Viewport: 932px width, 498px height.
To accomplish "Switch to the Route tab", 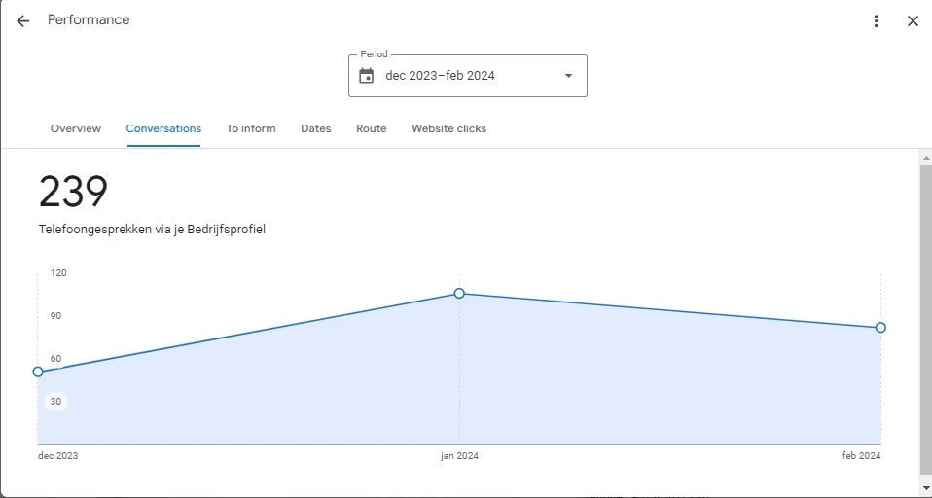I will pos(371,128).
